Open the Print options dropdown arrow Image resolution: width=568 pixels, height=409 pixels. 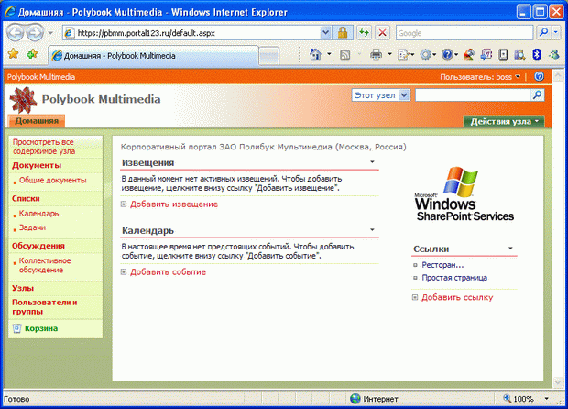pos(389,54)
